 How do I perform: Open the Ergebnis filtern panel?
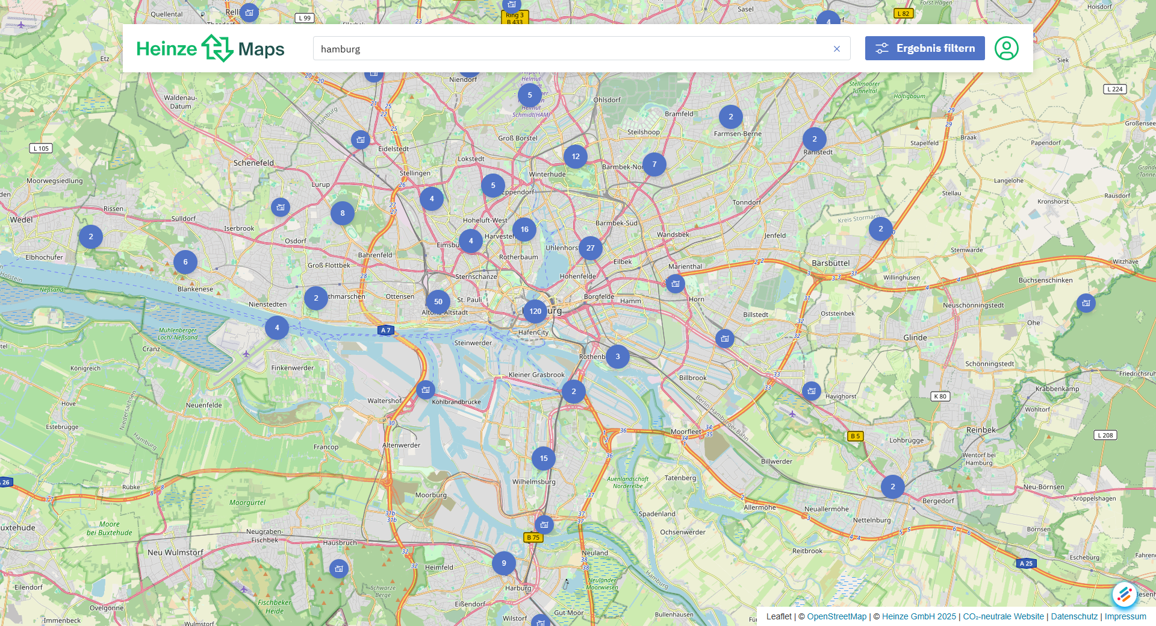point(925,48)
